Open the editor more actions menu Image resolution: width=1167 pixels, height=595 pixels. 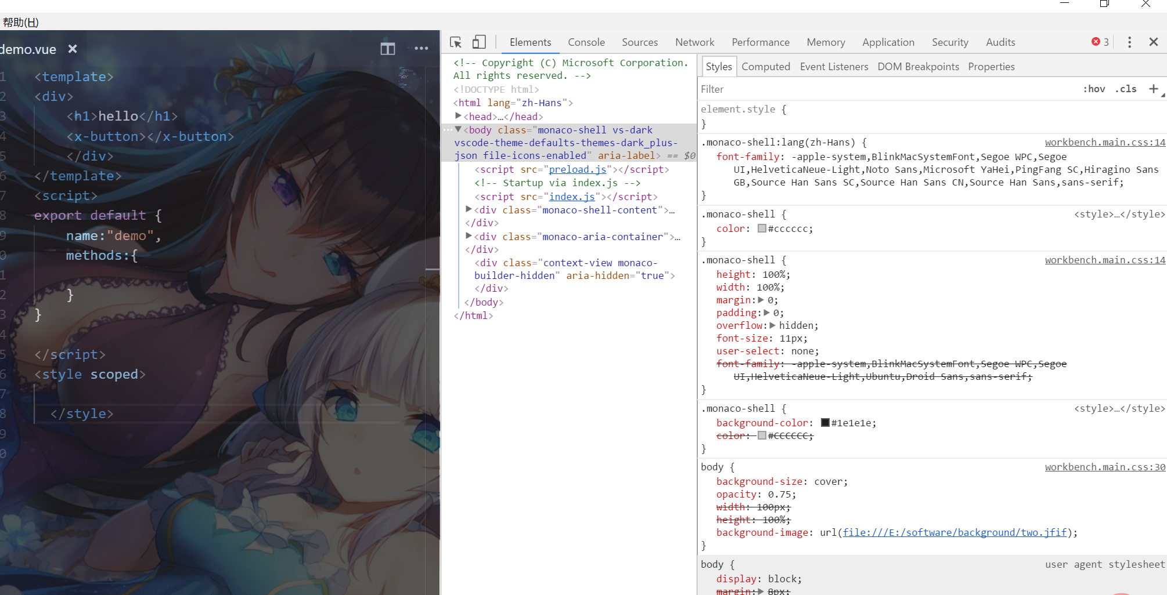422,49
